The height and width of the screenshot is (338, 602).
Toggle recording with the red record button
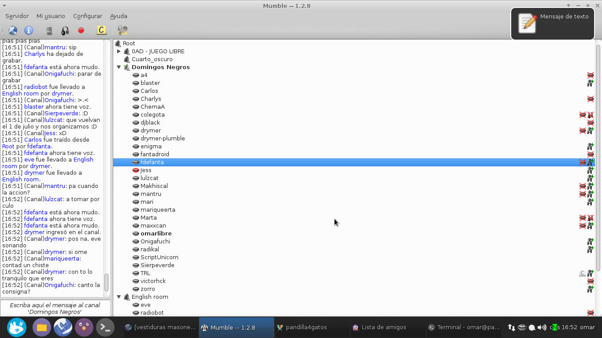[81, 30]
